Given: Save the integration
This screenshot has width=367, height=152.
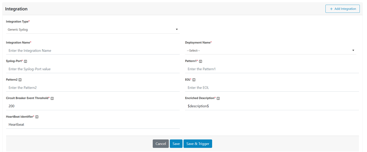Looking at the screenshot, I should [176, 144].
